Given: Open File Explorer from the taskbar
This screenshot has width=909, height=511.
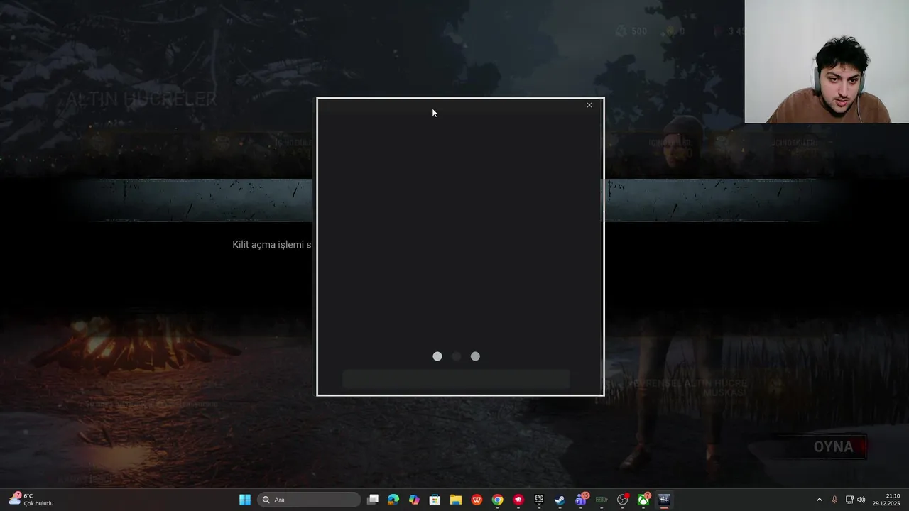Looking at the screenshot, I should 456,500.
